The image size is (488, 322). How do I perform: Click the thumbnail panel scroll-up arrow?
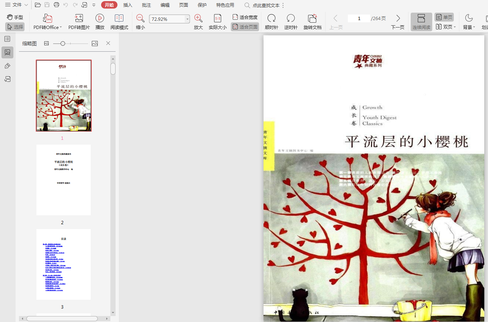pyautogui.click(x=113, y=58)
